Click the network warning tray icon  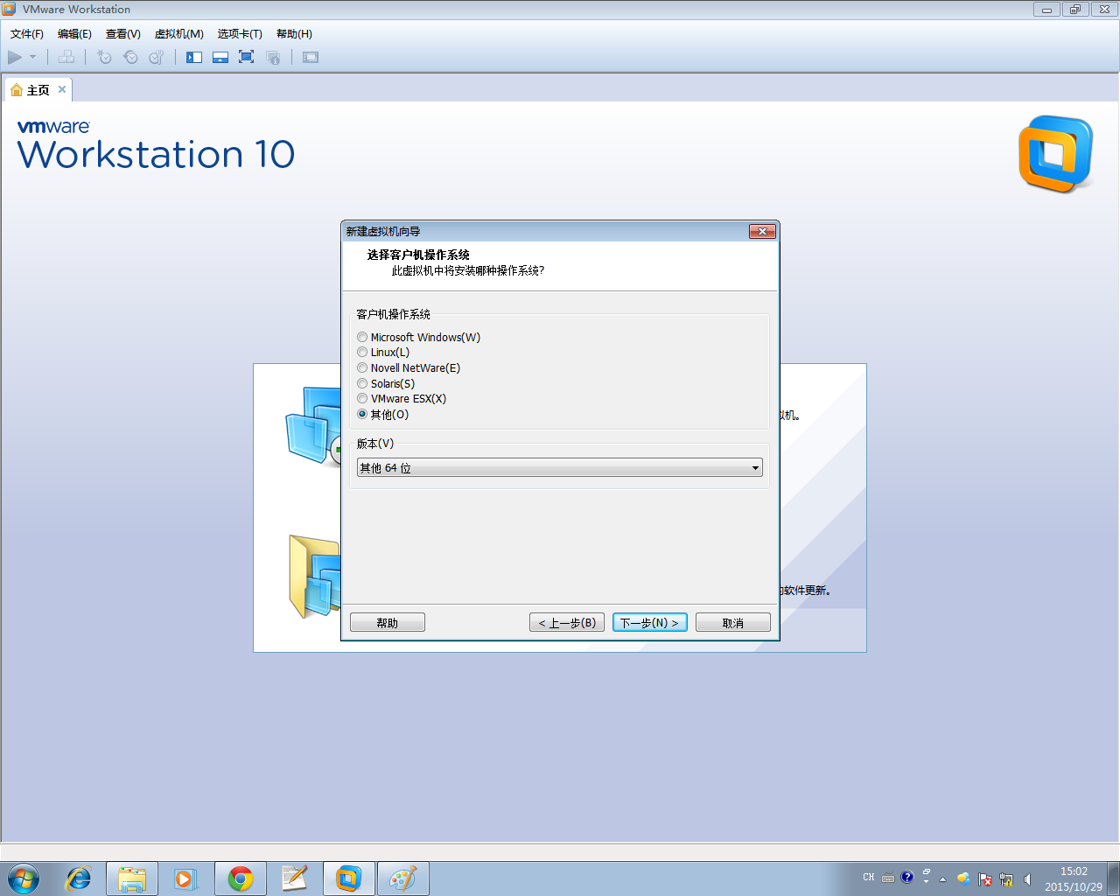[1006, 878]
